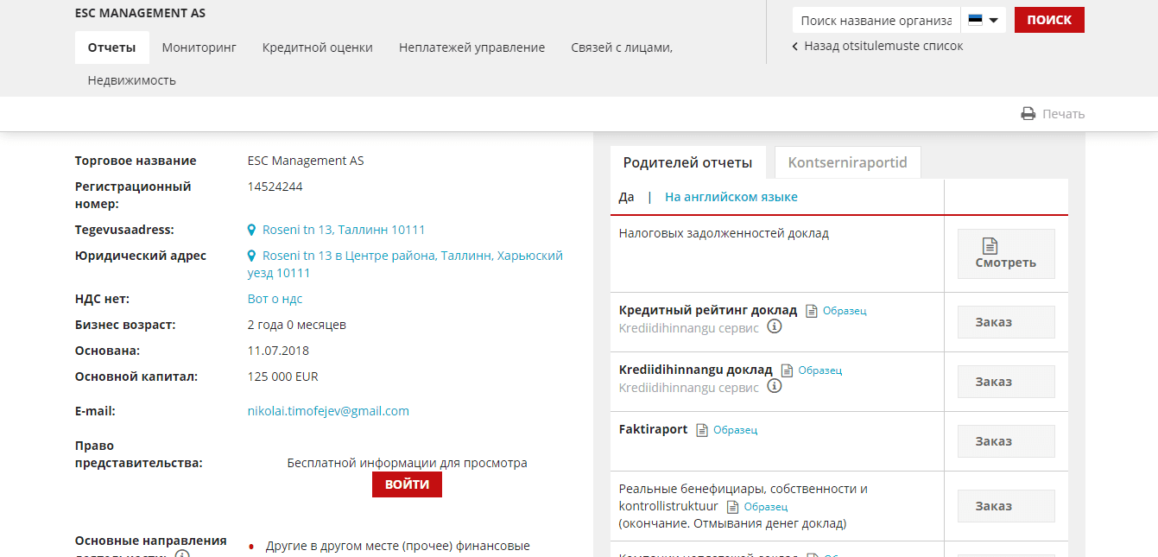
Task: Click map pin icon next to Roseni tn 13, Таллинн 10111
Action: (252, 231)
